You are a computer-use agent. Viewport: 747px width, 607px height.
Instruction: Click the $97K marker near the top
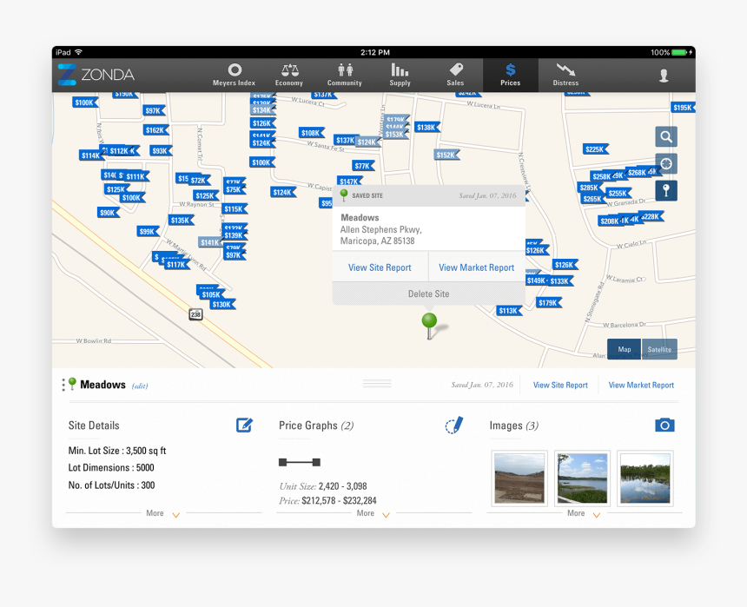tap(154, 110)
